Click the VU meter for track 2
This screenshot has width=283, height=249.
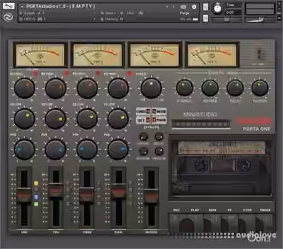click(97, 55)
